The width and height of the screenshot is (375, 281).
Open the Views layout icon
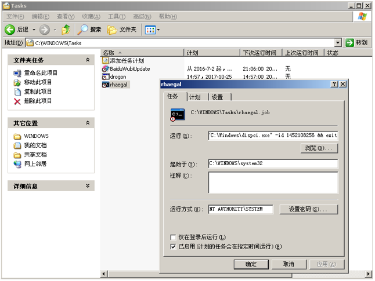pyautogui.click(x=150, y=30)
